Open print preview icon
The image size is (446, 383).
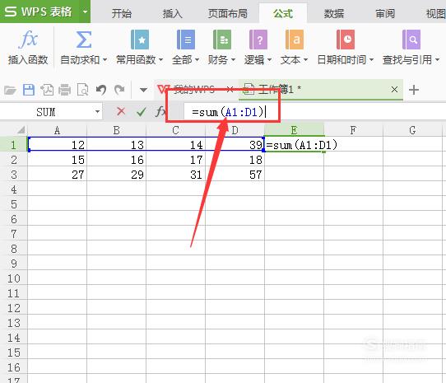coord(83,90)
